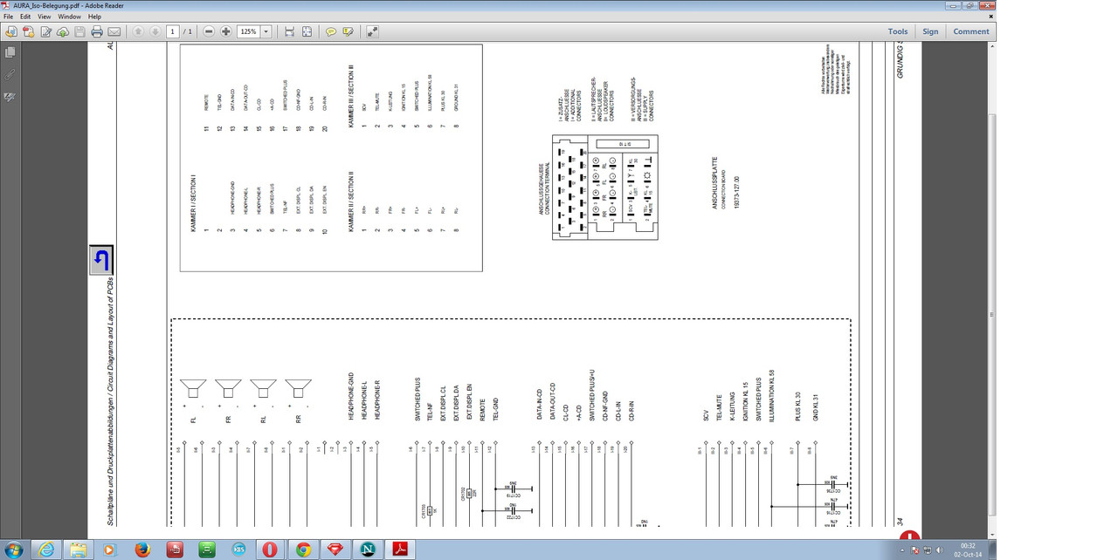Open the Windows Start menu
This screenshot has height=560, width=1118.
(x=15, y=550)
